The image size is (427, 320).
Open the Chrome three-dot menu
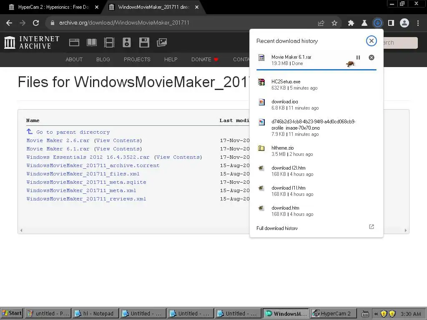[418, 23]
